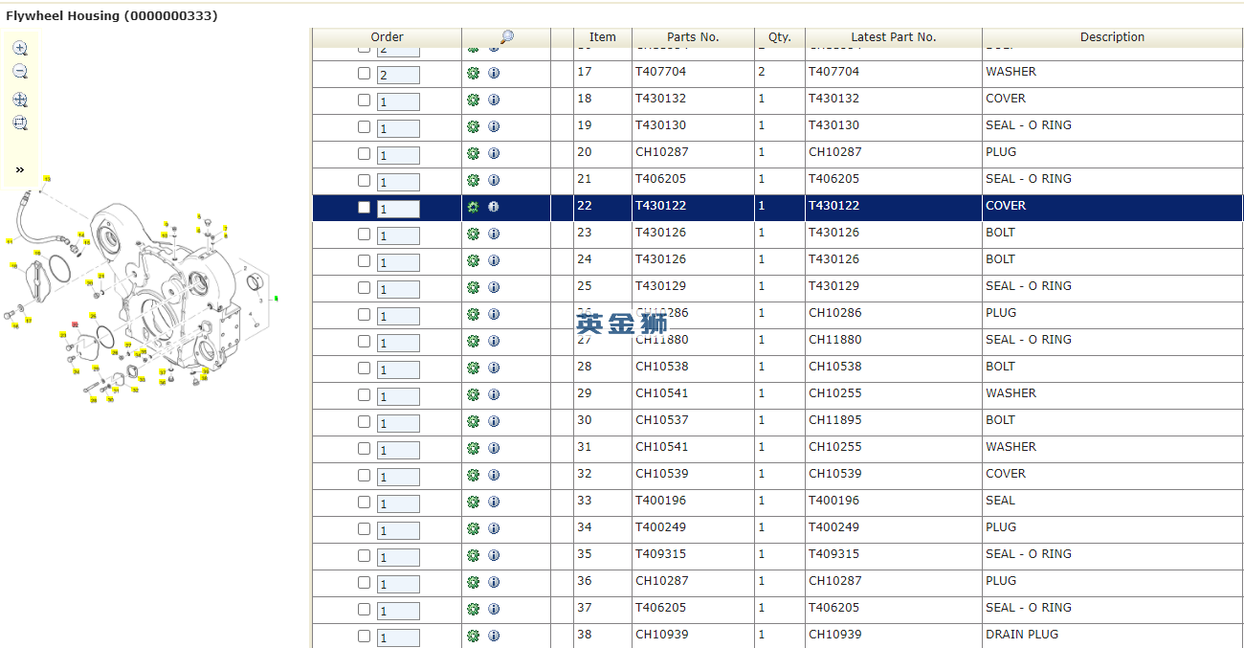Viewport: 1244px width, 648px height.
Task: Open info icon for item 19
Action: [x=494, y=126]
